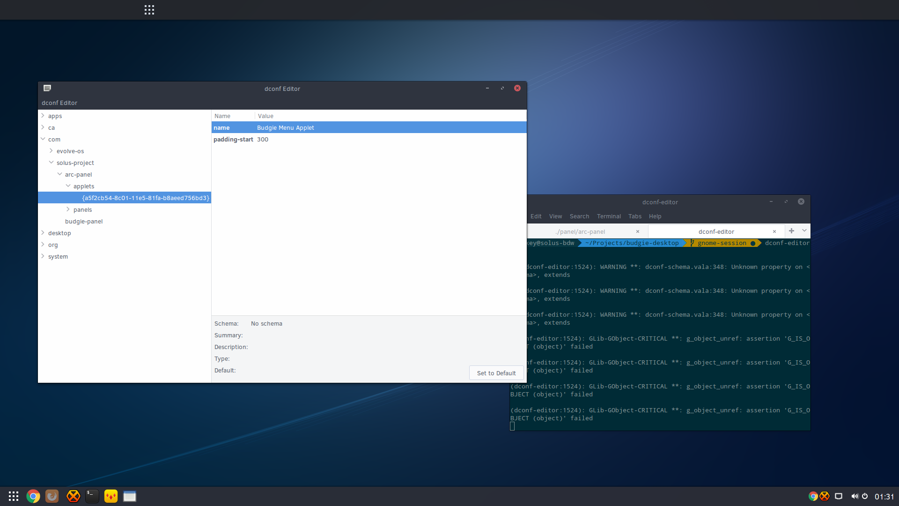
Task: Open the Help menu in terminal
Action: point(655,216)
